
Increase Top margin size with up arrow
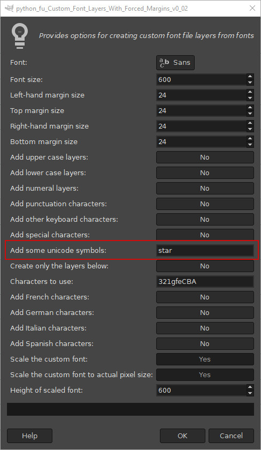[x=250, y=107]
